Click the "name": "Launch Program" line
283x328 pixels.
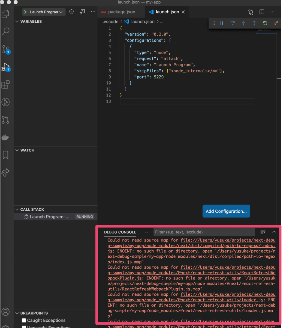(165, 65)
